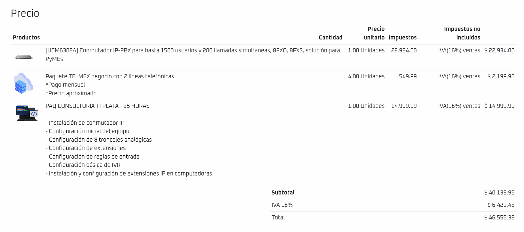Image resolution: width=524 pixels, height=232 pixels.
Task: Click the UCM6308A switch product image
Action: point(24,57)
